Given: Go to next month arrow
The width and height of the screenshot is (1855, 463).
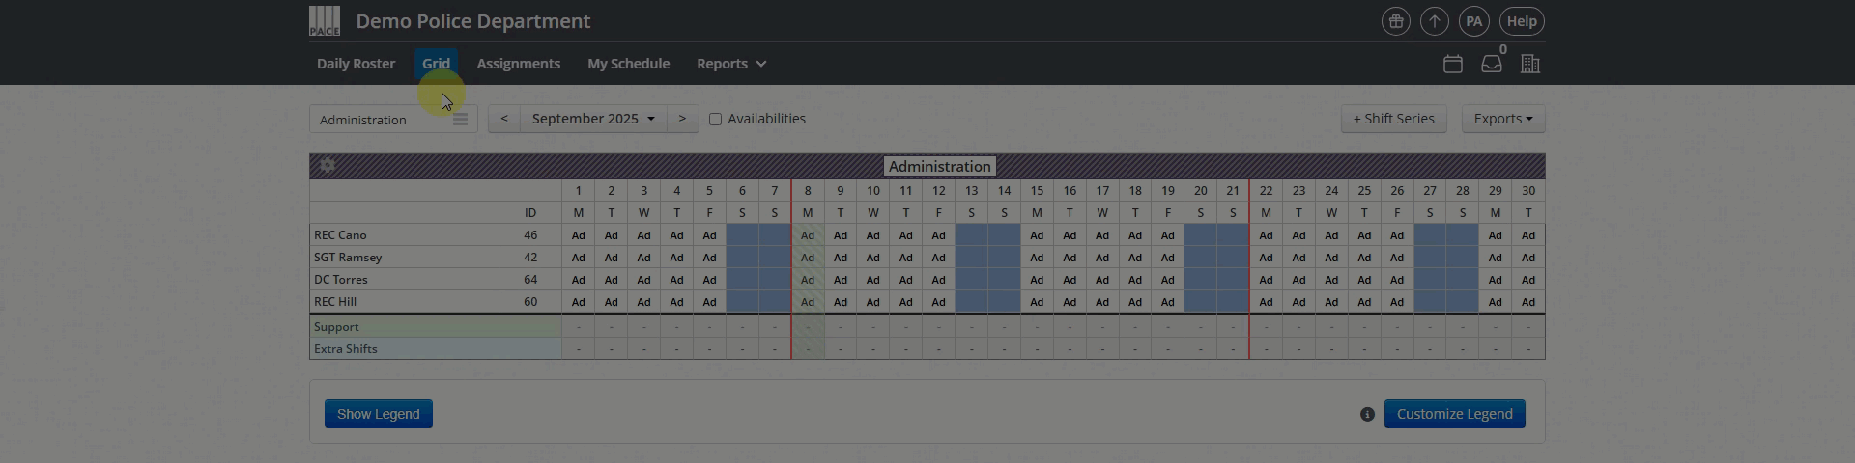Looking at the screenshot, I should (x=682, y=119).
